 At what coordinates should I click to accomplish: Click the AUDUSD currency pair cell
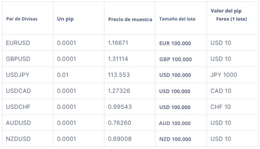pos(18,123)
